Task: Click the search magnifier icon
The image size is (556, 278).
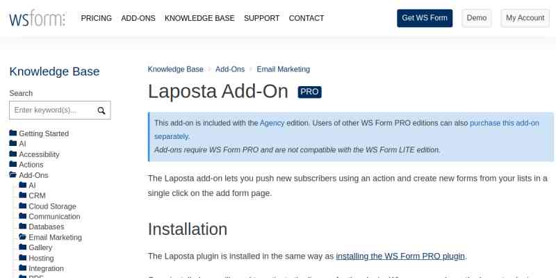Action: click(x=101, y=111)
